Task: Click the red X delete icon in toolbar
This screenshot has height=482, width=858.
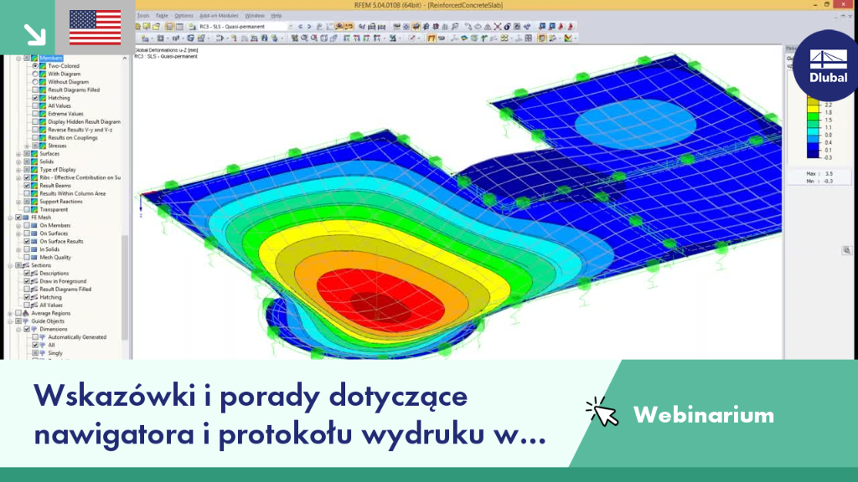Action: point(498,26)
